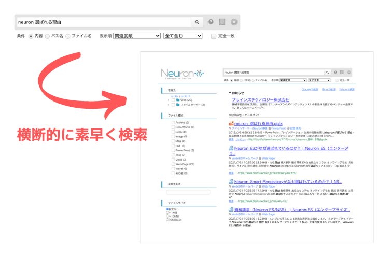Click the search field on the embedded Neuron page
This screenshot has width=389, height=259.
click(x=274, y=73)
